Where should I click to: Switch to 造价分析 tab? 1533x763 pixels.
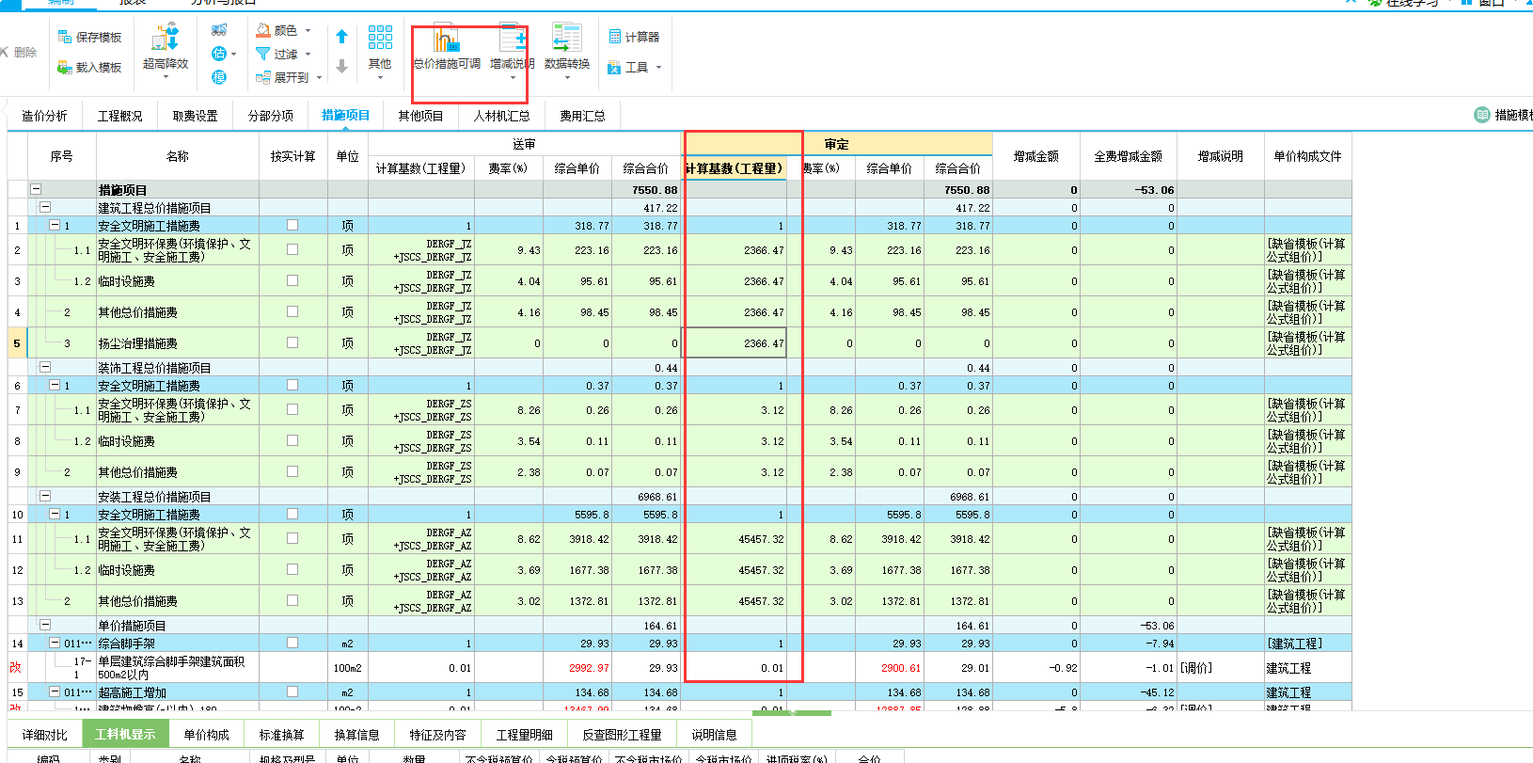tap(44, 116)
